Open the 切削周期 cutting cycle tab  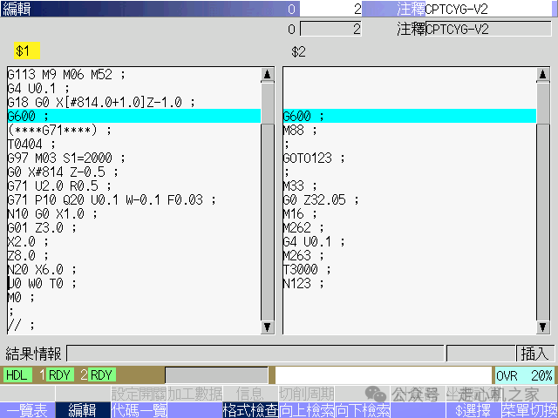click(x=306, y=394)
